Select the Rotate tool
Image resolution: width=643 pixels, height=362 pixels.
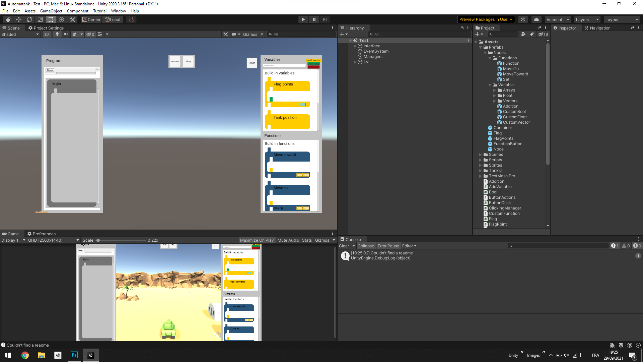(x=29, y=19)
